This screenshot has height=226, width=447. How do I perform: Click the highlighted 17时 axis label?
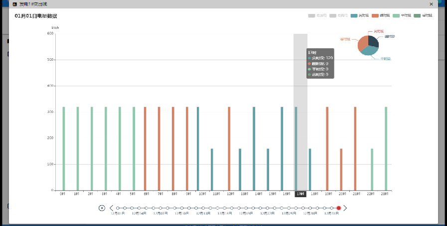300,194
